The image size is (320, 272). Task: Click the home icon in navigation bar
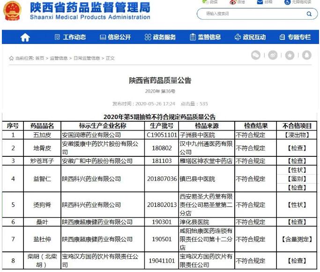25,37
